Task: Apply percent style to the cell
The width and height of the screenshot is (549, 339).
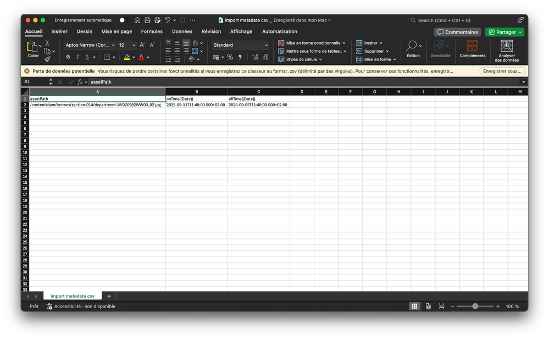Action: point(230,57)
